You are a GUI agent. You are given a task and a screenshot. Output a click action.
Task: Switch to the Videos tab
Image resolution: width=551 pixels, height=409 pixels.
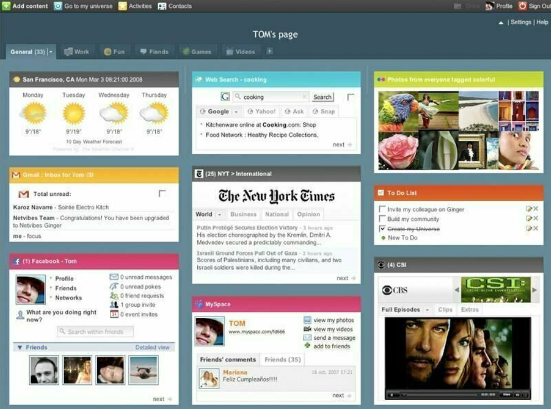pos(241,51)
